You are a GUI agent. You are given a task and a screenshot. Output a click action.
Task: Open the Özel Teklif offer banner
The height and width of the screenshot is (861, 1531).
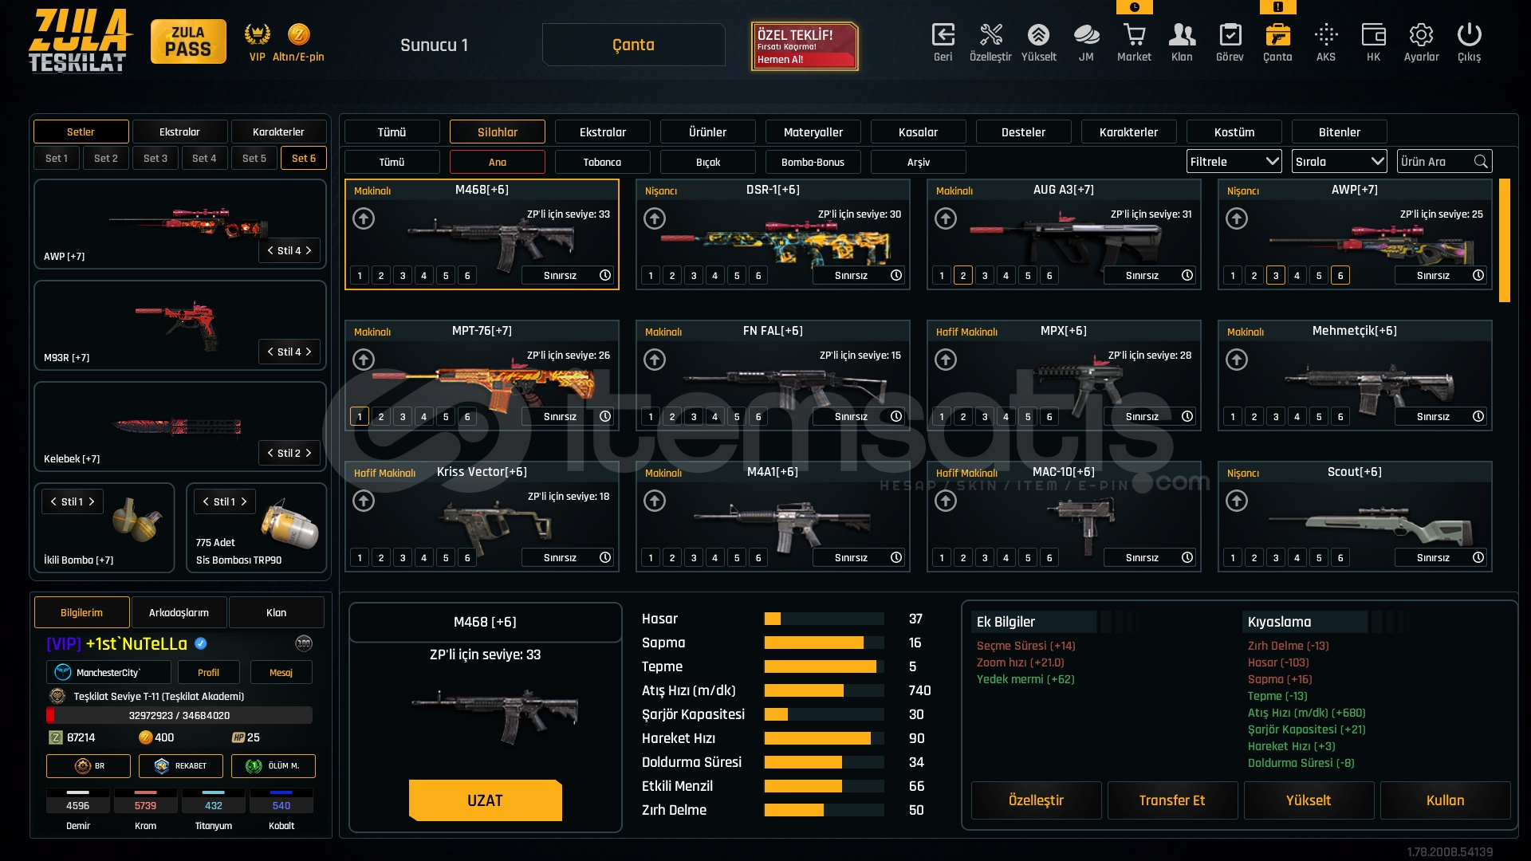(x=804, y=46)
